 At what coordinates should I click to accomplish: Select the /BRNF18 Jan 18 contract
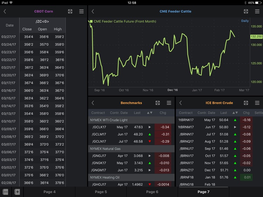click(x=220, y=177)
